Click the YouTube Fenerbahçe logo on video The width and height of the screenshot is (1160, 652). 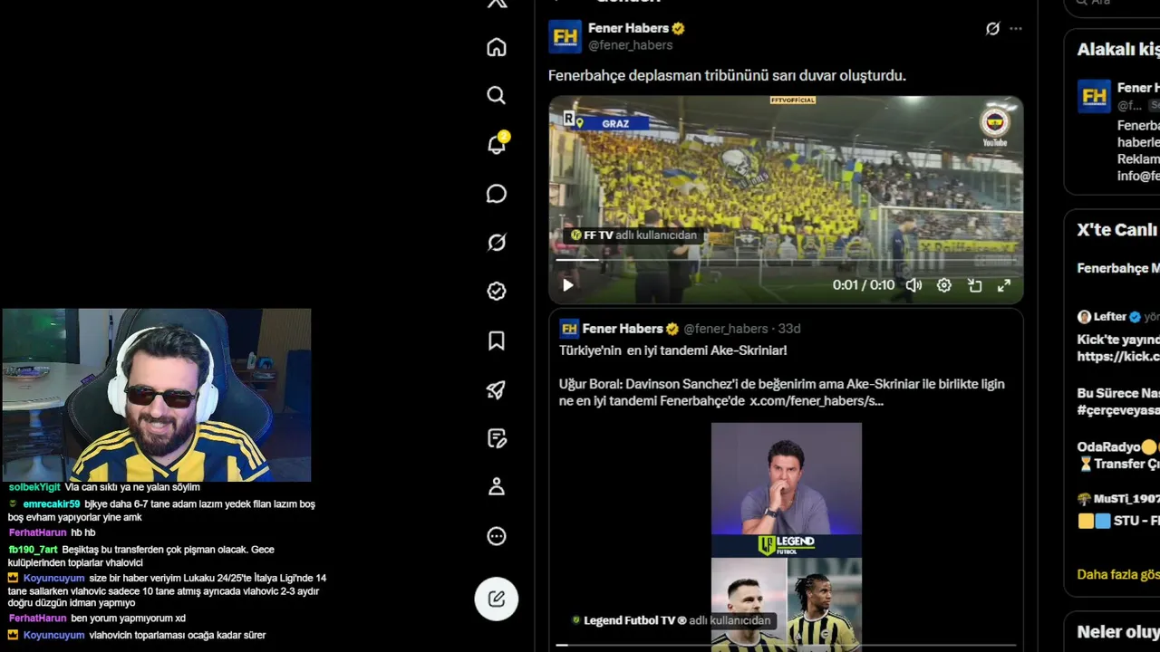coord(995,126)
